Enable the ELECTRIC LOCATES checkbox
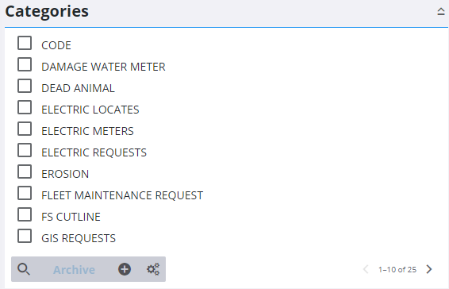449x289 pixels. (x=25, y=107)
